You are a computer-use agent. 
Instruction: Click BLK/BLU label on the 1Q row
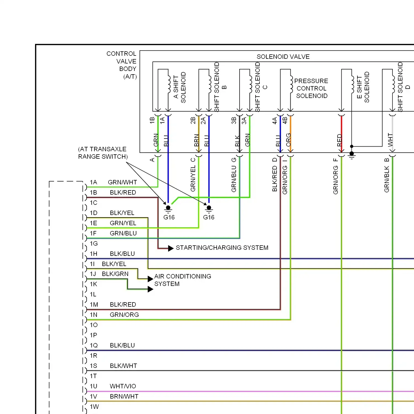tap(122, 345)
